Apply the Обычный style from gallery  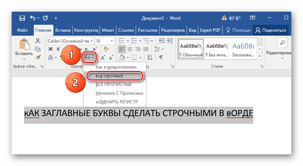(191, 49)
